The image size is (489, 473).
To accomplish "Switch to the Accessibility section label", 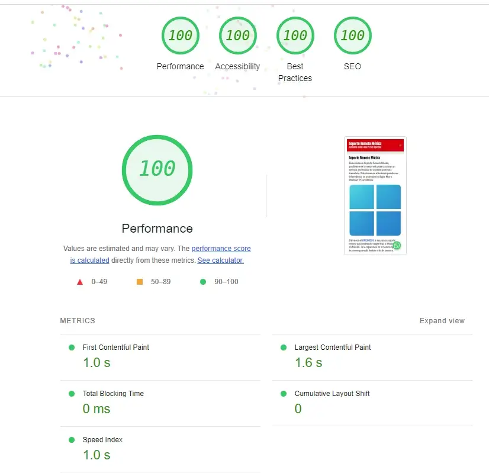I will click(x=238, y=66).
